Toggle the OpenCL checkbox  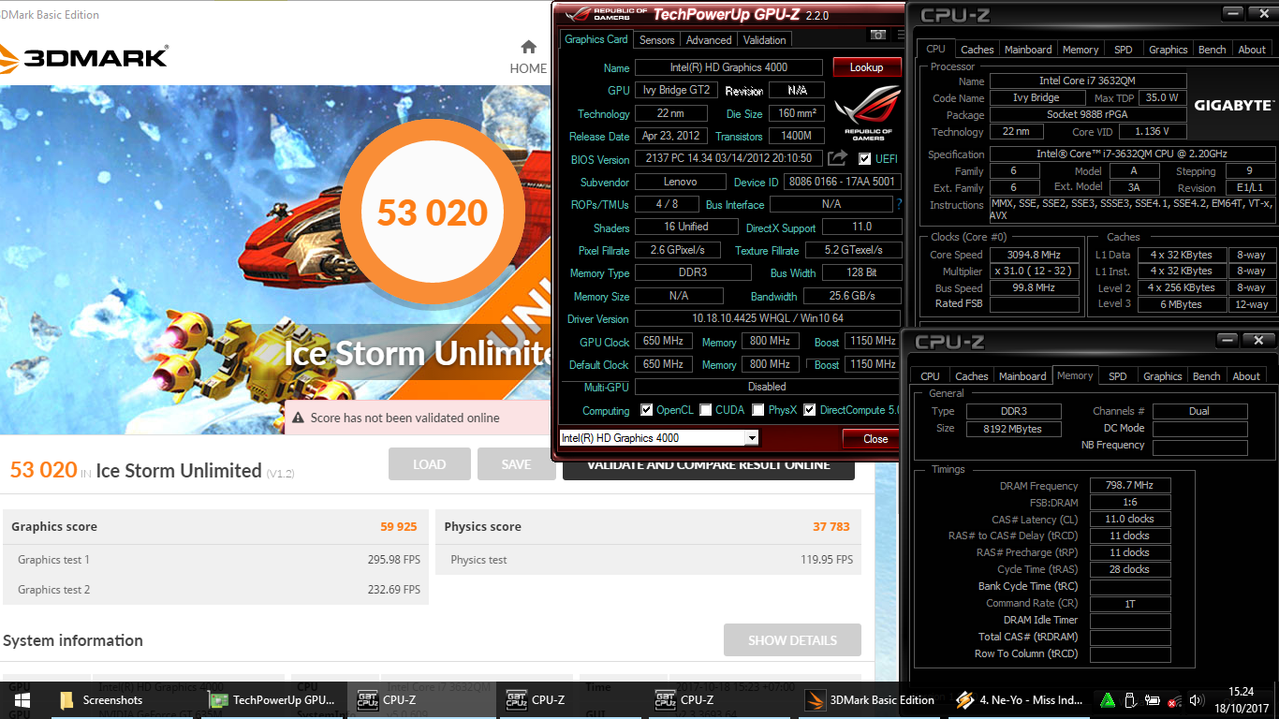[x=646, y=410]
